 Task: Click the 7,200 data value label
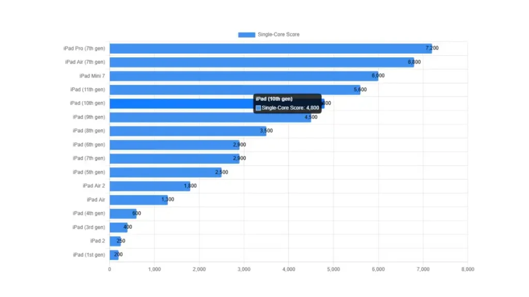tap(432, 48)
